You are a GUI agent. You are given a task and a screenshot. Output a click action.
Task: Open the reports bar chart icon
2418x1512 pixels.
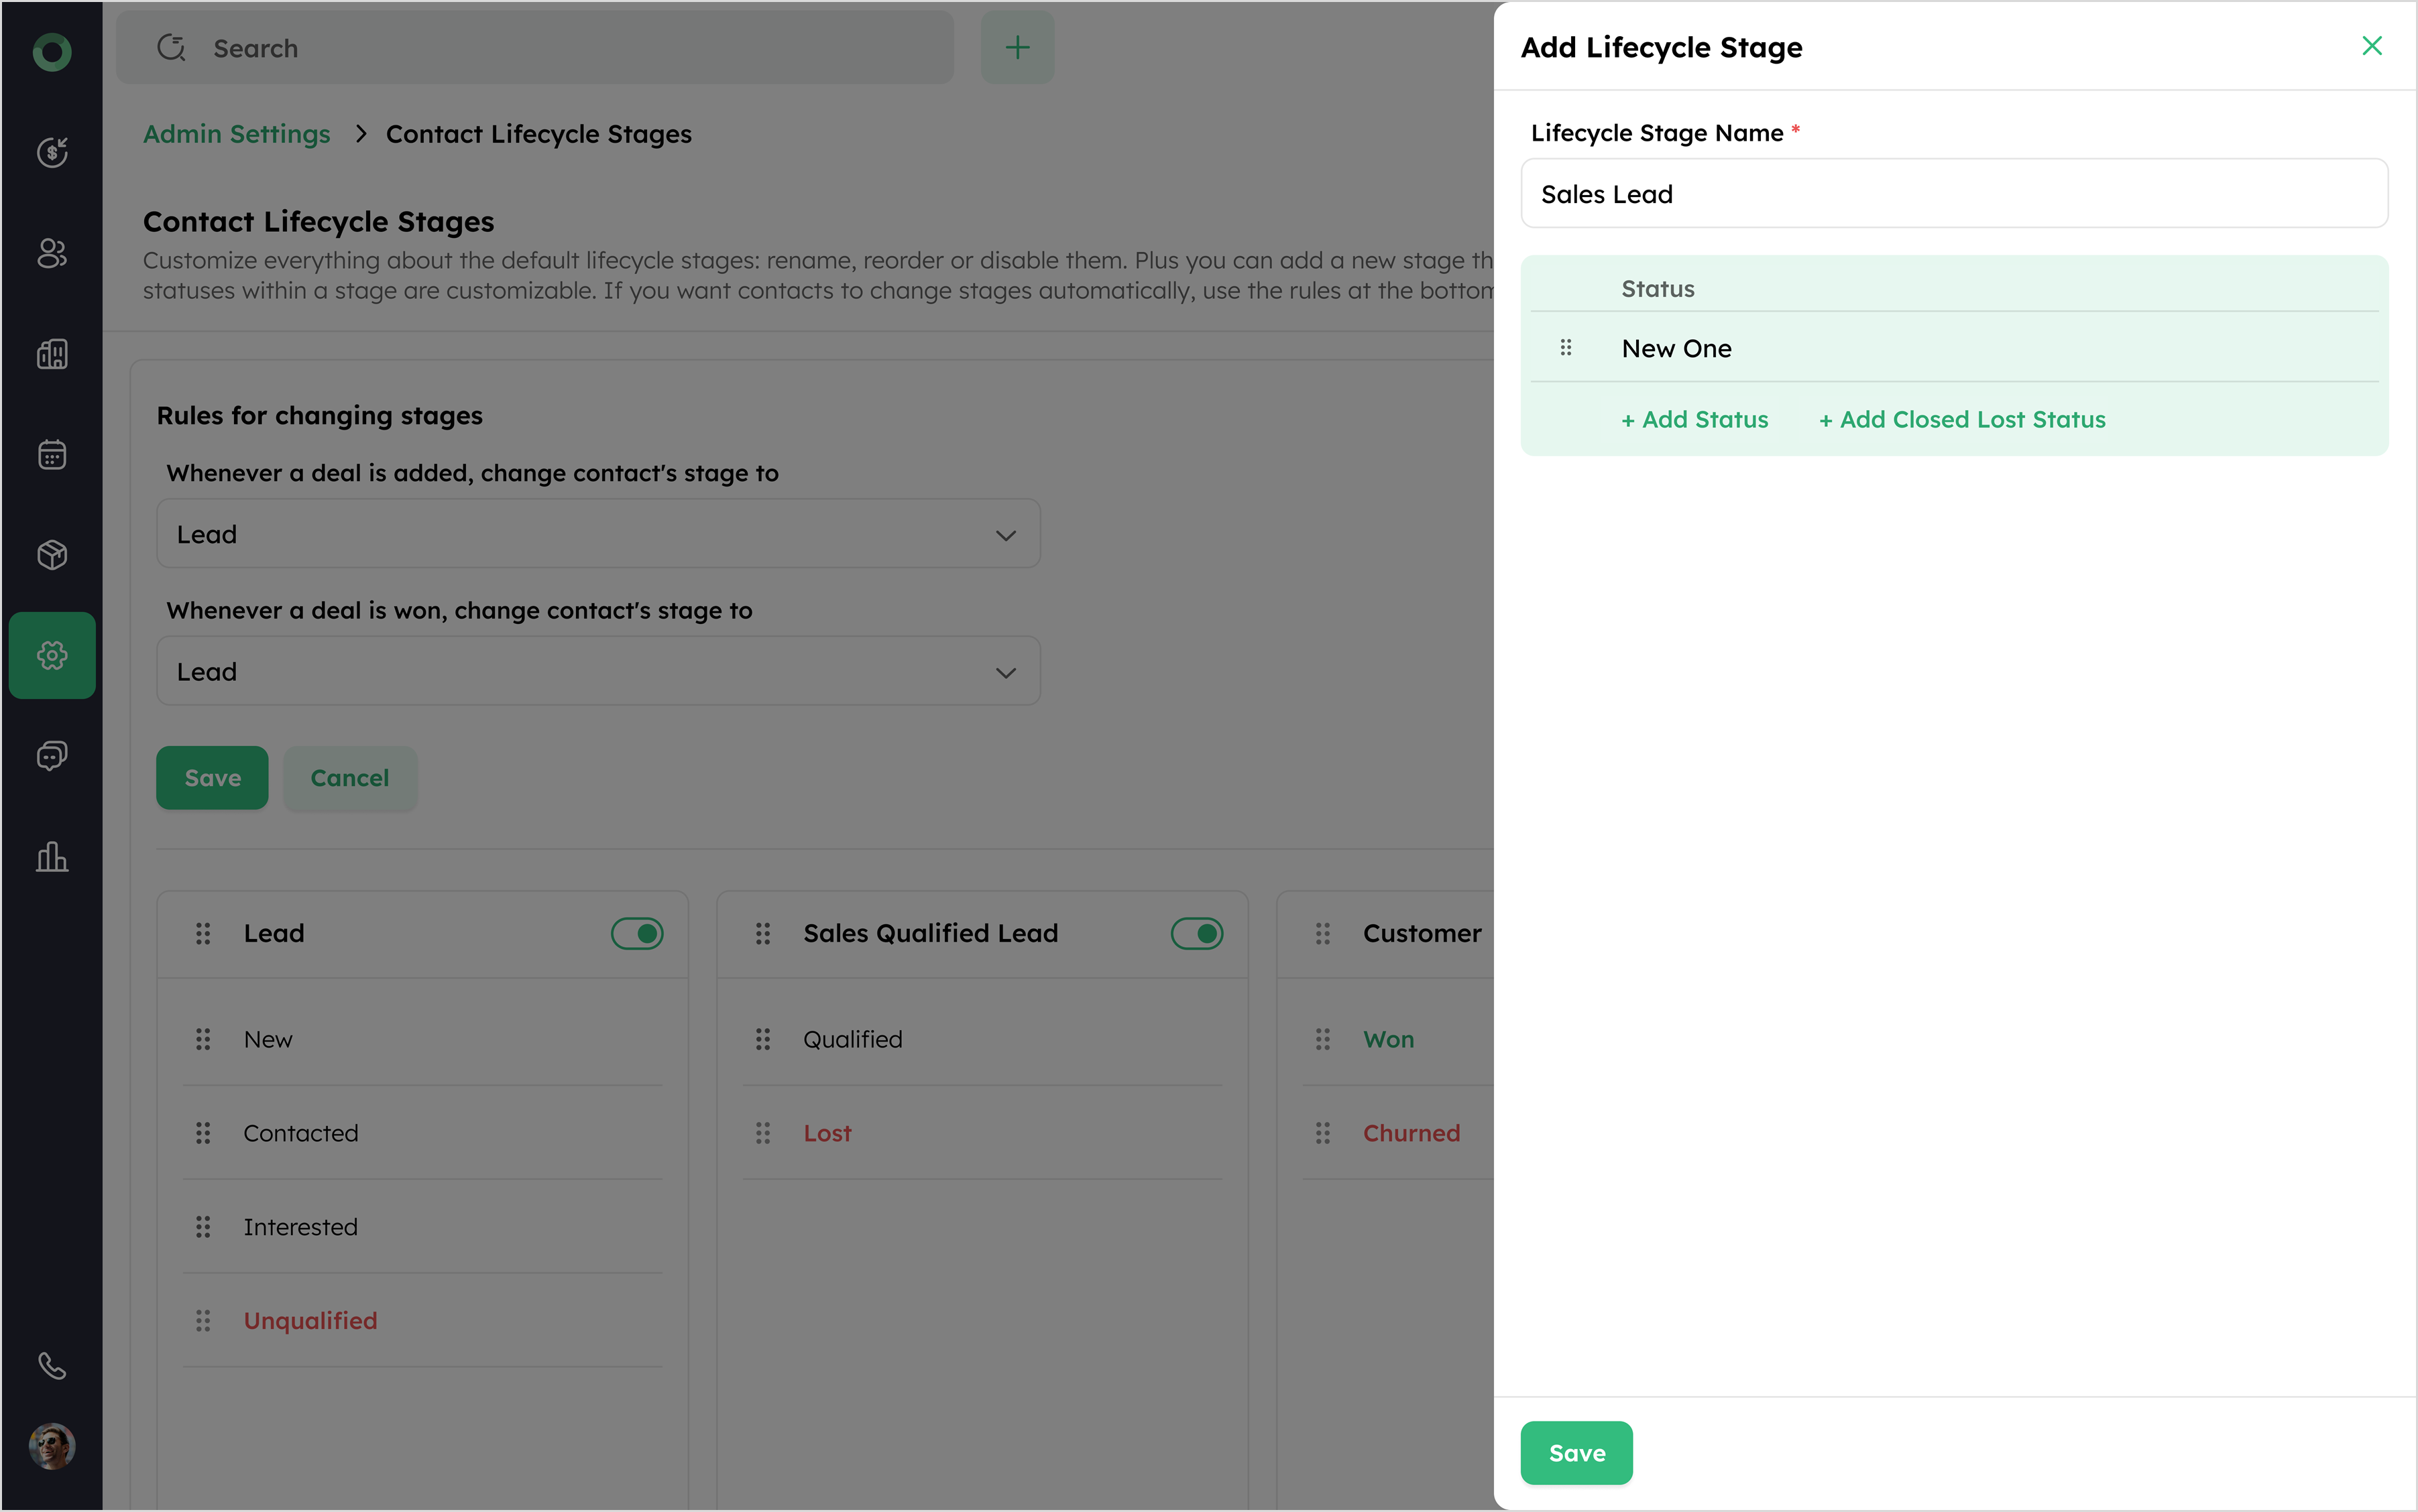click(x=52, y=857)
